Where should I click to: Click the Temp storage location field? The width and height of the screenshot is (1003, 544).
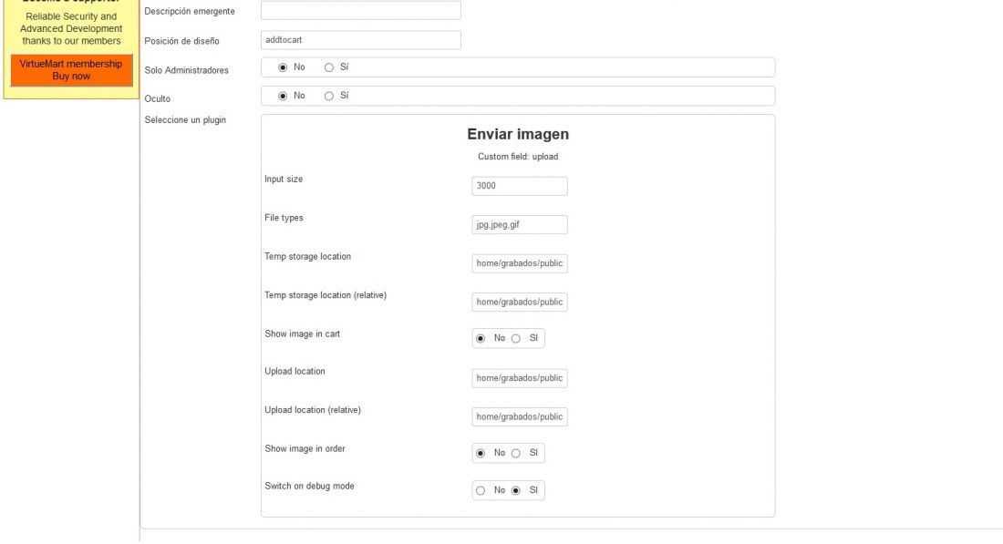point(520,263)
